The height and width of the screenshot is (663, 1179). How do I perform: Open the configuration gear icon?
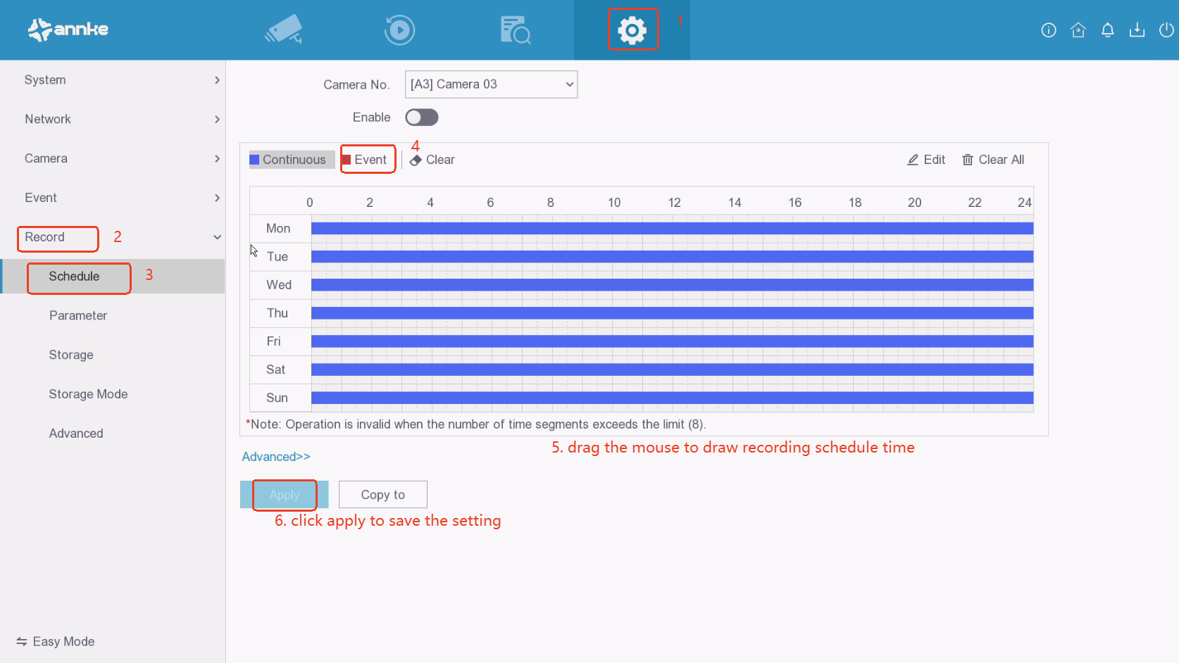[632, 30]
